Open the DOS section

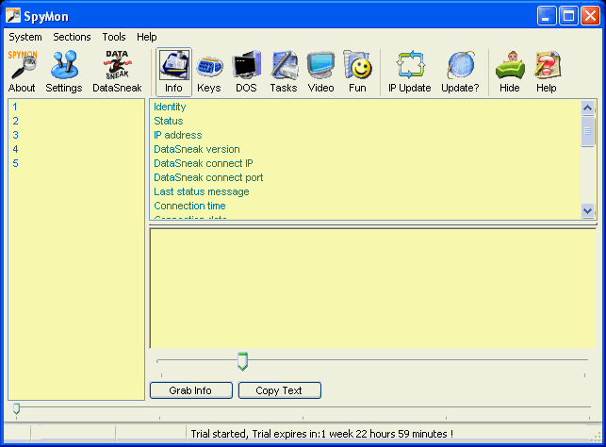coord(246,72)
